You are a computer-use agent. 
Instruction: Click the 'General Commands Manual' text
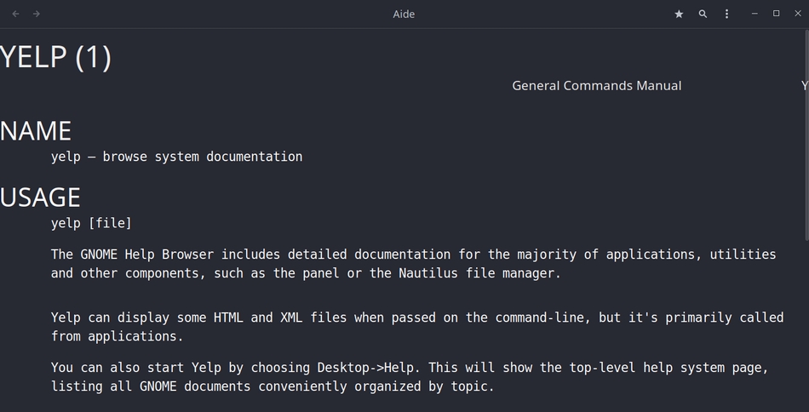pyautogui.click(x=596, y=85)
